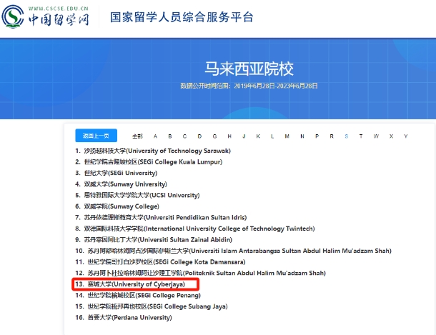Filter schools by letter L
This screenshot has width=436, height=335.
(272, 136)
